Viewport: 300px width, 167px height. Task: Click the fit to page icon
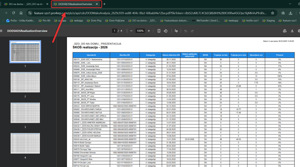(159, 31)
